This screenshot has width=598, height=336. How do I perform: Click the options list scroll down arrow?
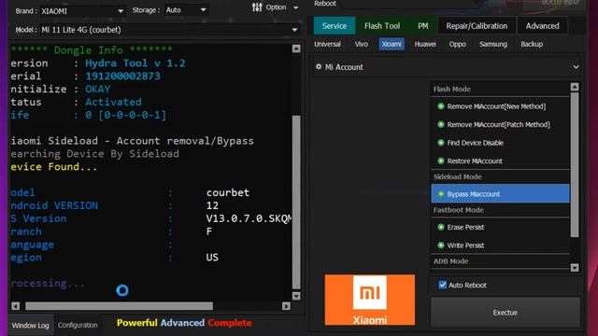[x=575, y=268]
